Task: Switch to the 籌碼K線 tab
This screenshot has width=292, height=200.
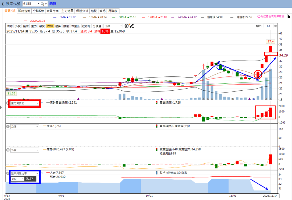Action: (10, 11)
